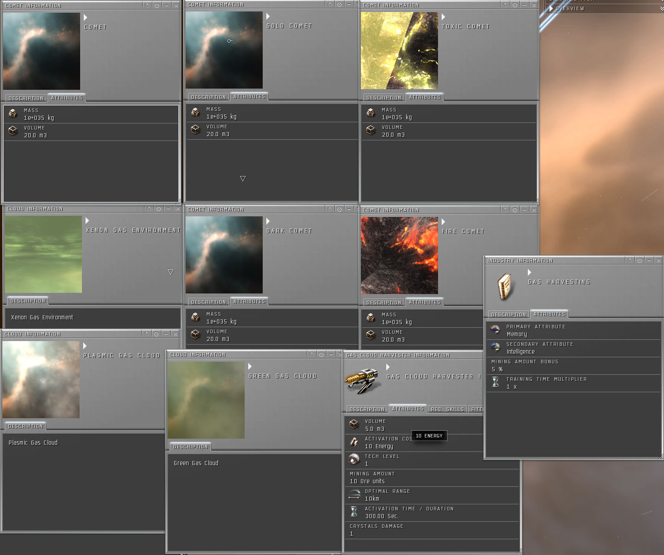Open window options snowflake icon in Green Gas Cloud window

(x=312, y=354)
